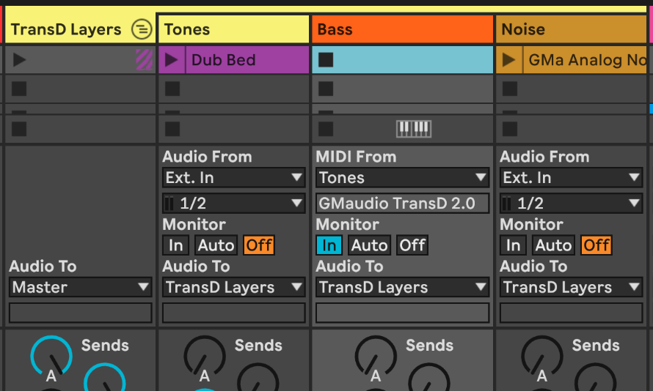The image size is (653, 391).
Task: Toggle Noise monitor Off button
Action: pos(597,245)
